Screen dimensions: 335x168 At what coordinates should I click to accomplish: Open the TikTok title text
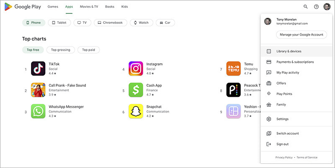(54, 64)
